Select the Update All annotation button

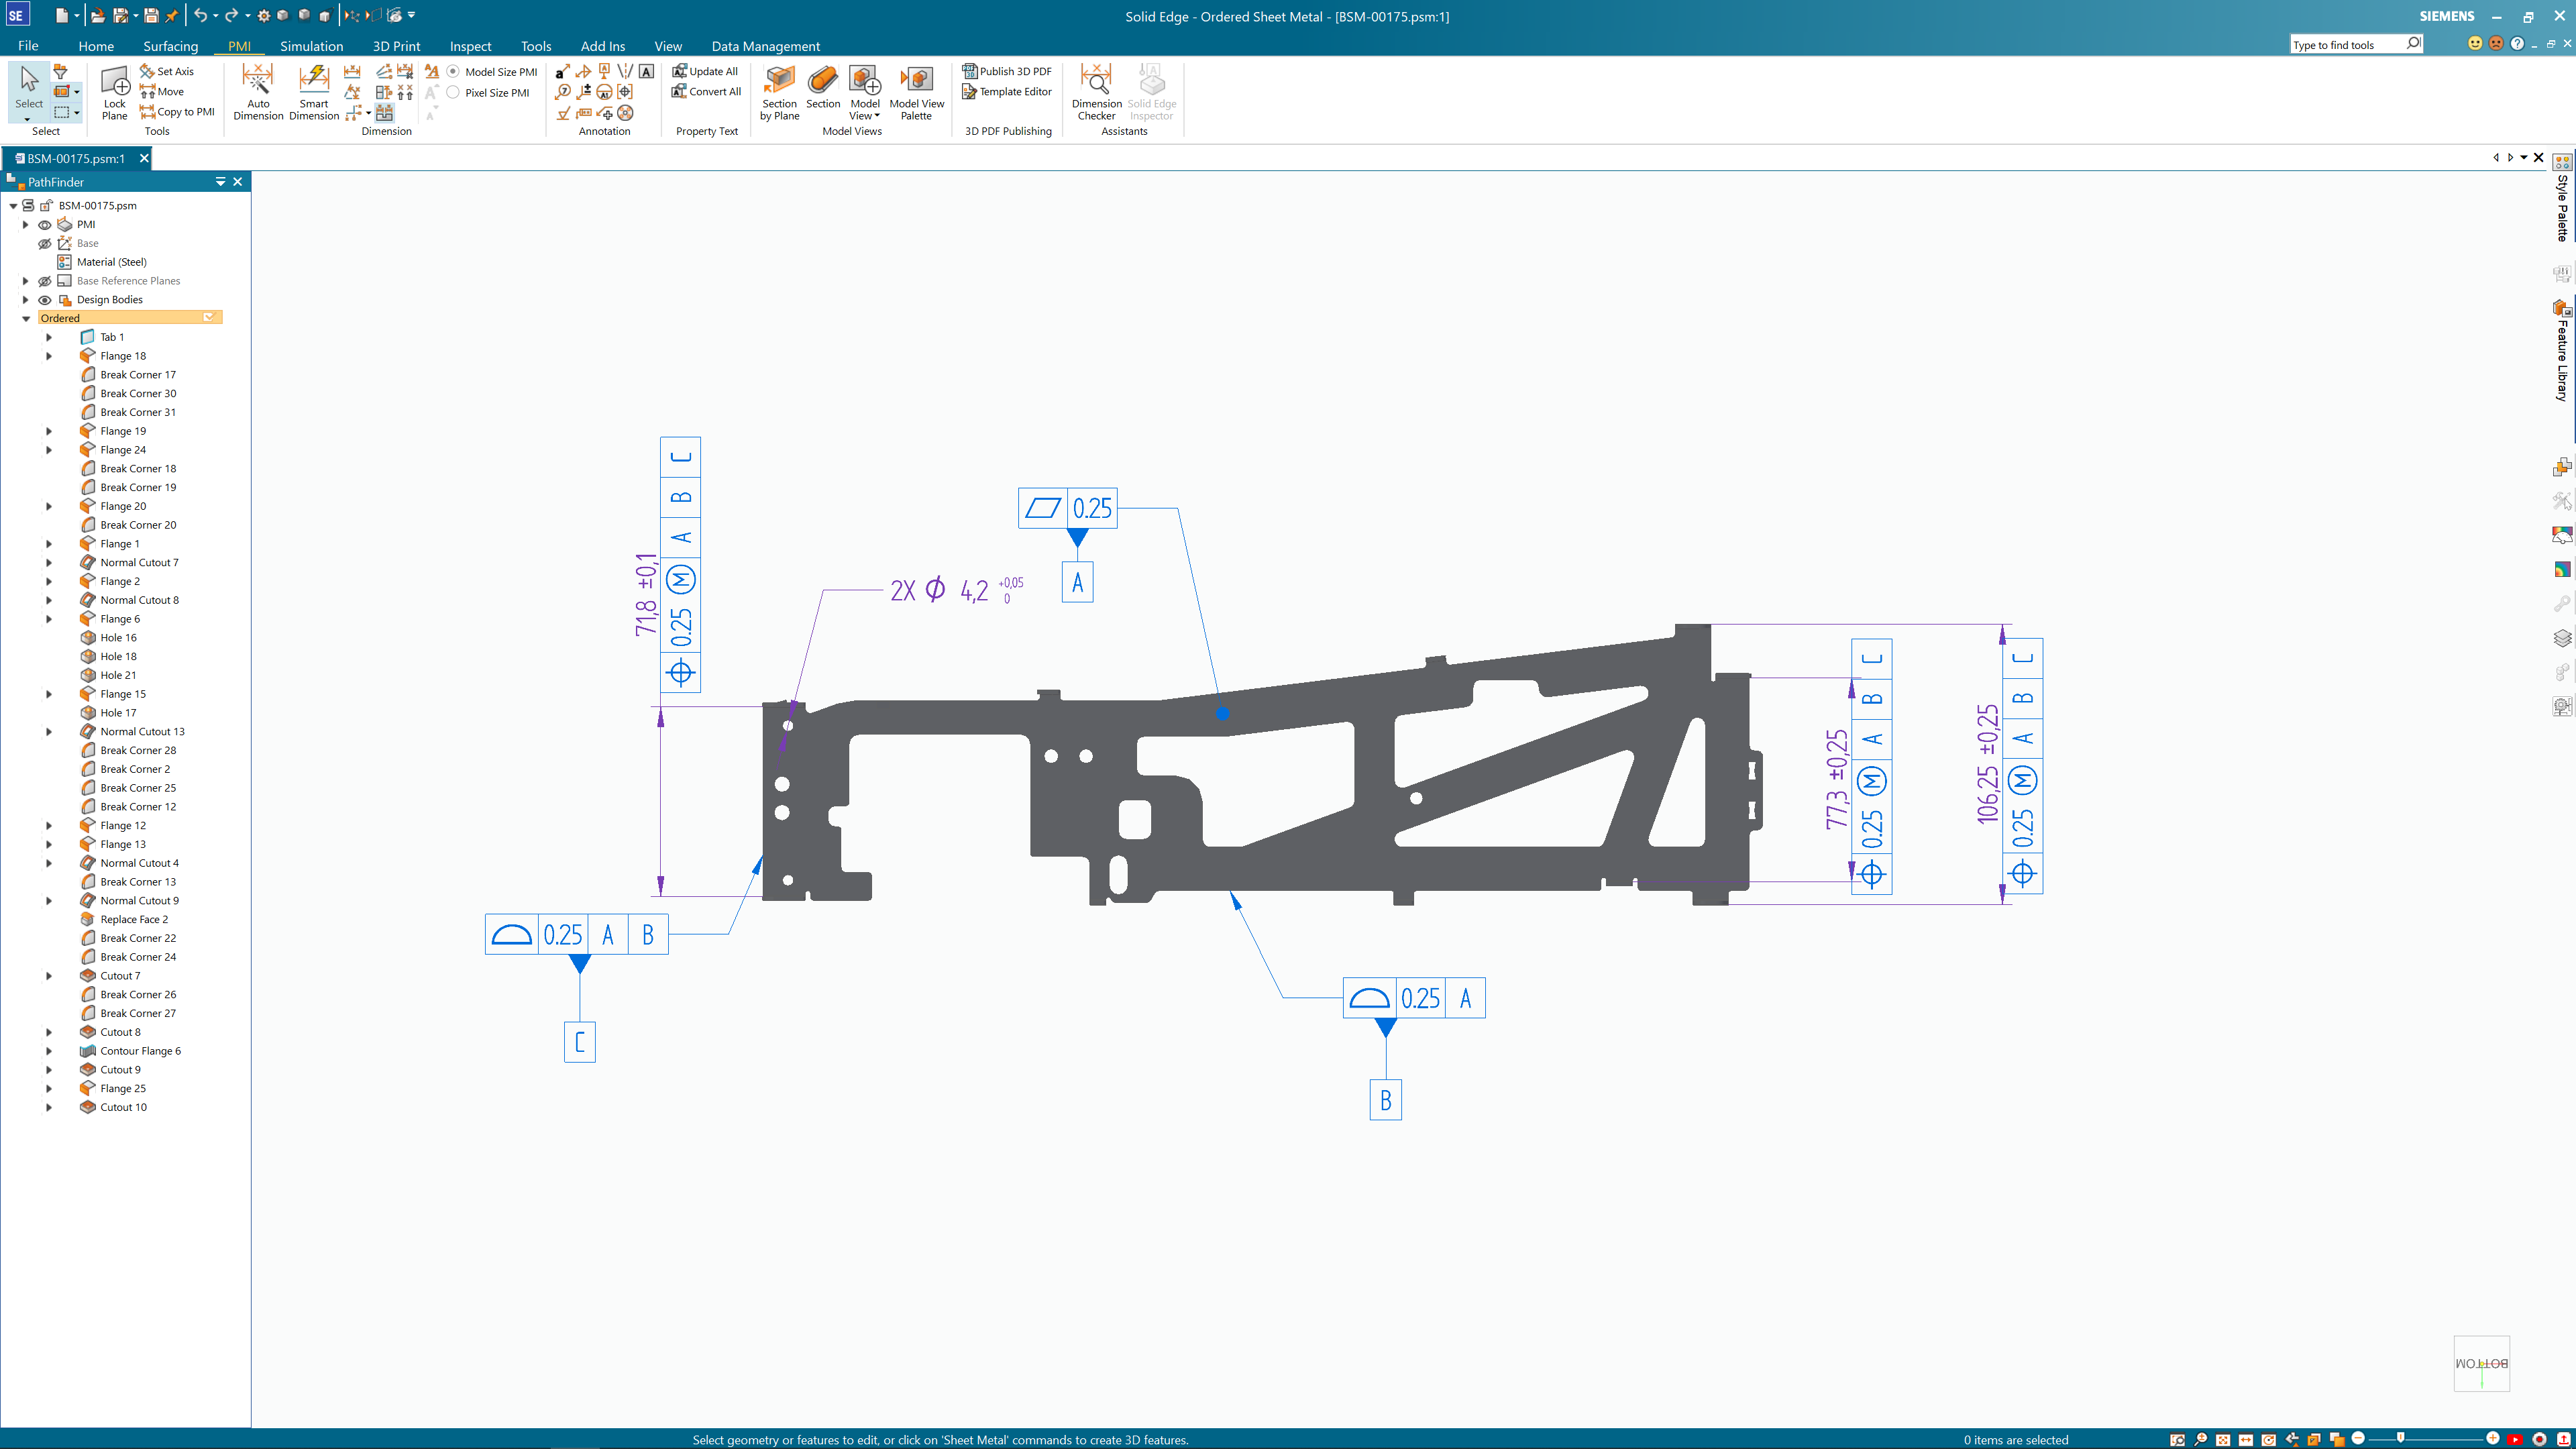click(x=704, y=70)
